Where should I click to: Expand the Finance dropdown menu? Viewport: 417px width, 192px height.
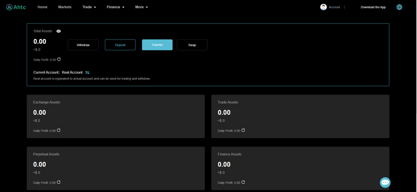[115, 7]
